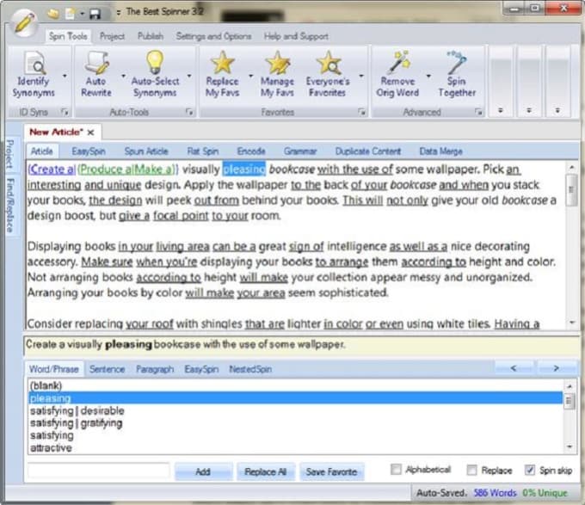Expand the Favorites group launcher
Screen dimensions: 585x505
(x=361, y=112)
